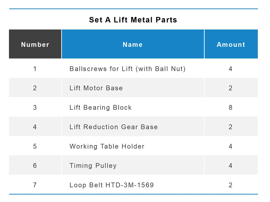The height and width of the screenshot is (202, 270).
Task: Click amount cell of Ballscrews row
Action: [x=231, y=69]
